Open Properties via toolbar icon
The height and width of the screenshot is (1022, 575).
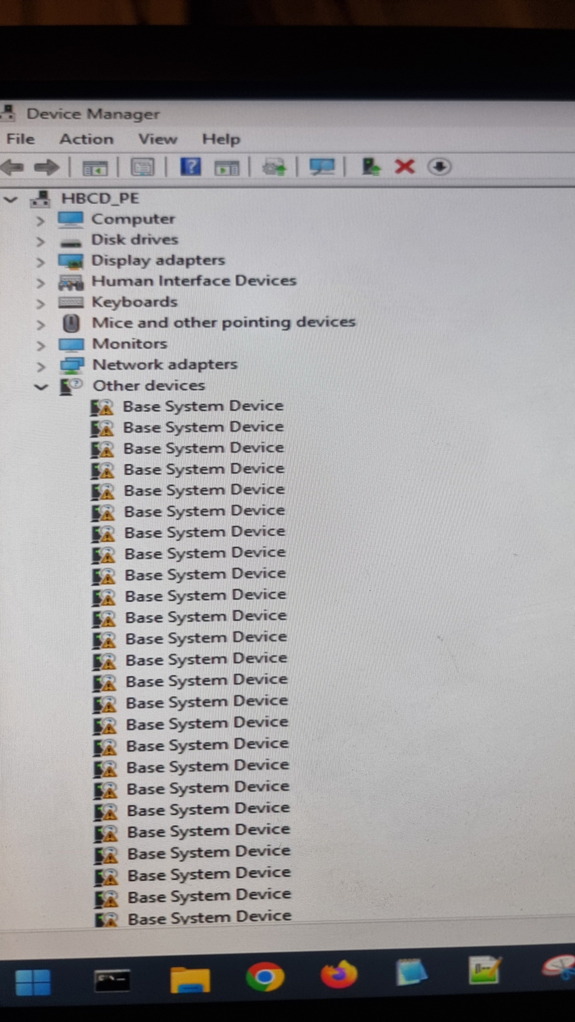pyautogui.click(x=142, y=167)
